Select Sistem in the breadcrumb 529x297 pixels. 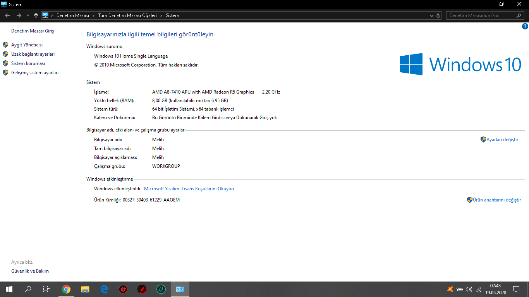tap(173, 15)
